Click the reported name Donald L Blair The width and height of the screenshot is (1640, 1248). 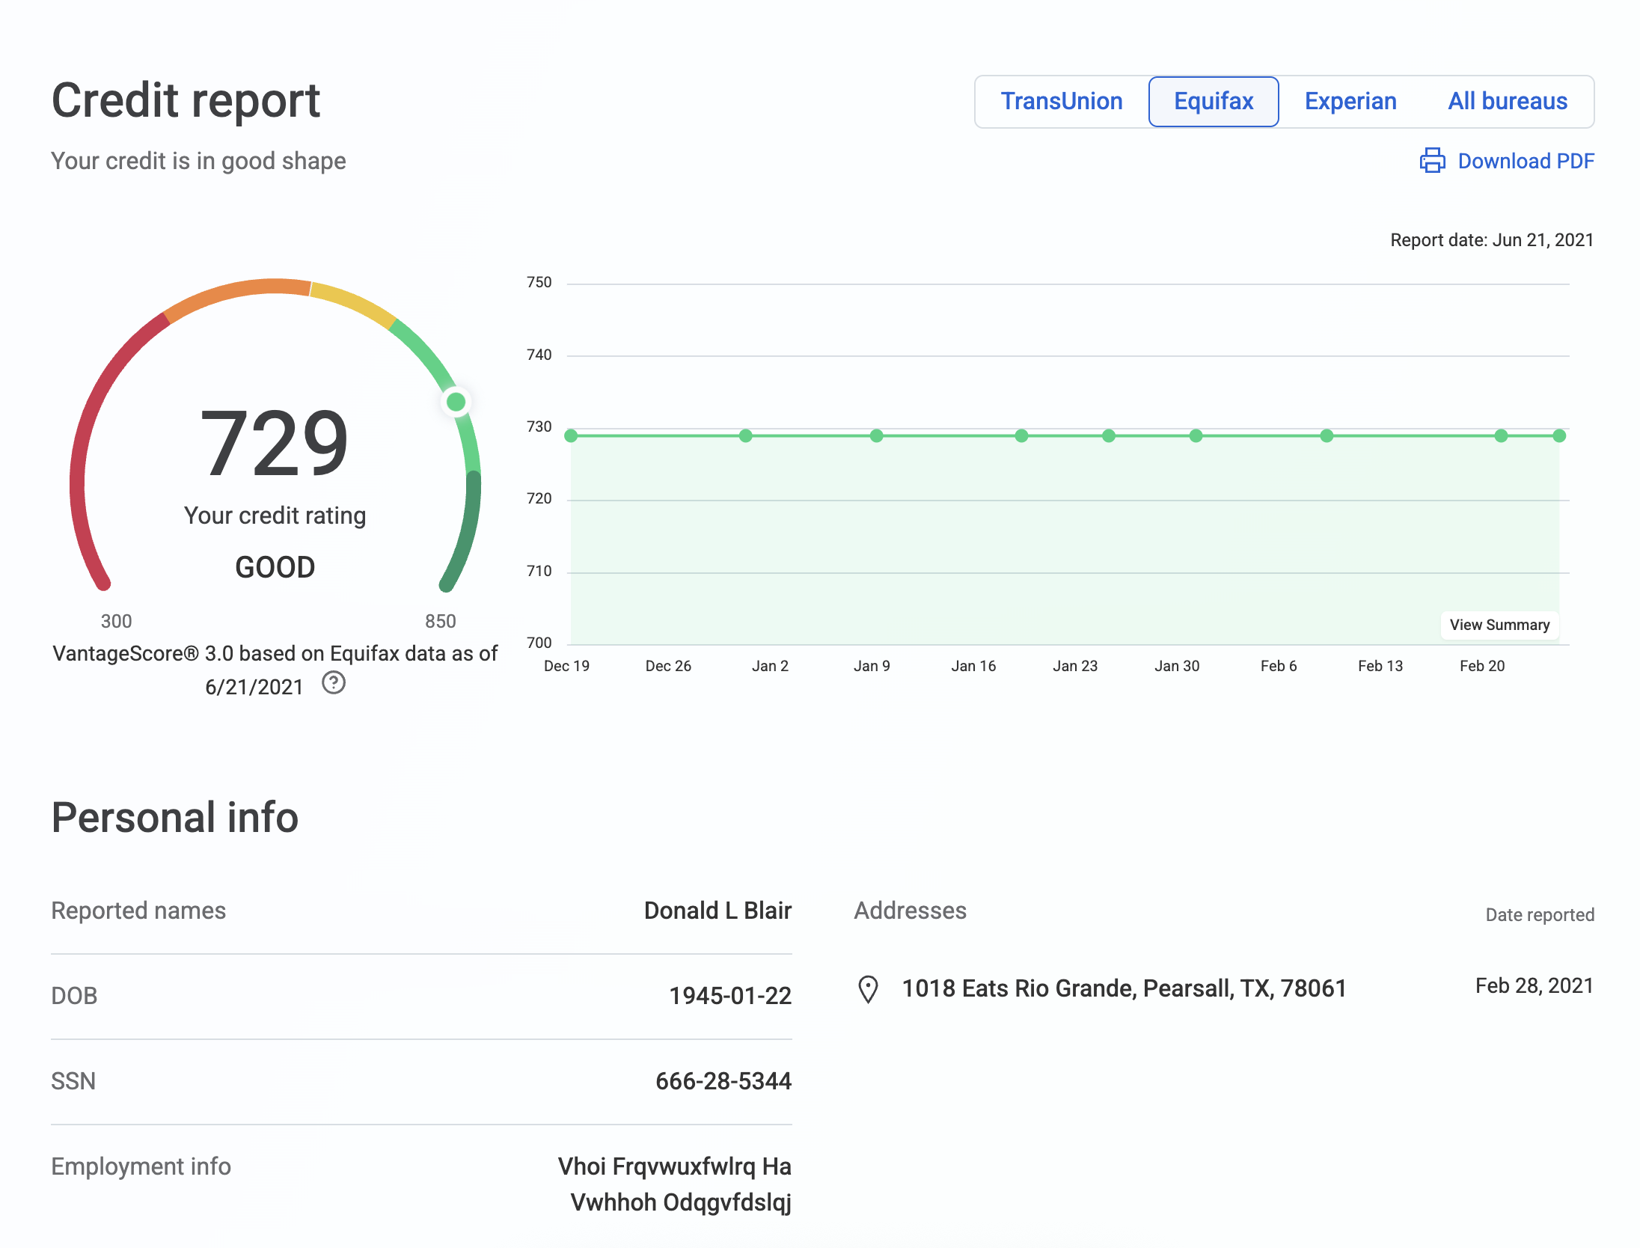(x=717, y=911)
